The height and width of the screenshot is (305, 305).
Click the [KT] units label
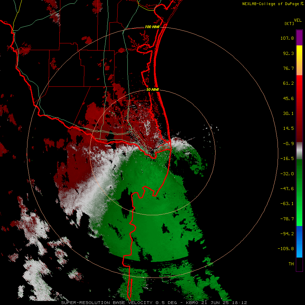289,23
